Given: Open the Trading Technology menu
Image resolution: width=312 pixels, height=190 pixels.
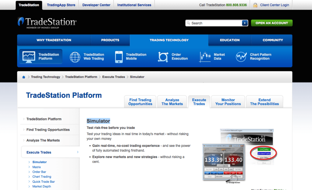Looking at the screenshot, I should coord(169,40).
